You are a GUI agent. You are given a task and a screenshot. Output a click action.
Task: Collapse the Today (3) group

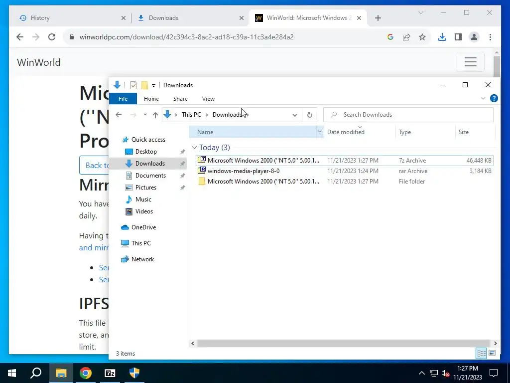pos(194,148)
